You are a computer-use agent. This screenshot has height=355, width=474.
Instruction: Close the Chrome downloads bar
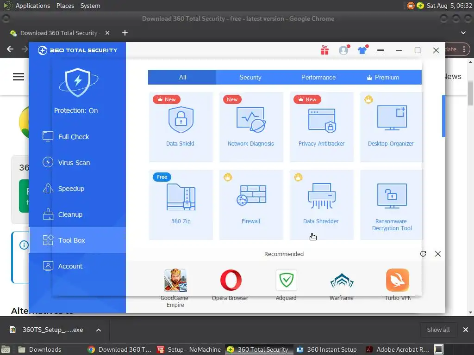466,330
